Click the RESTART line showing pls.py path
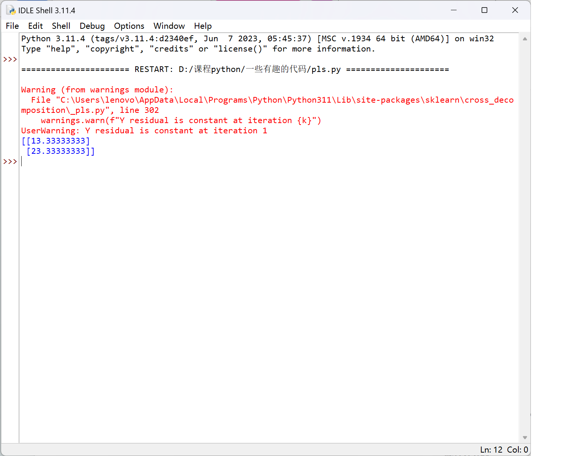The height and width of the screenshot is (456, 582). point(235,69)
